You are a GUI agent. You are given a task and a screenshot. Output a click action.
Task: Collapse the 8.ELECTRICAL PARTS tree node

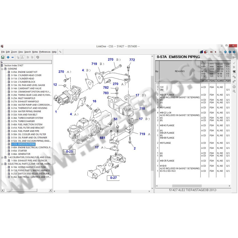(2, 164)
